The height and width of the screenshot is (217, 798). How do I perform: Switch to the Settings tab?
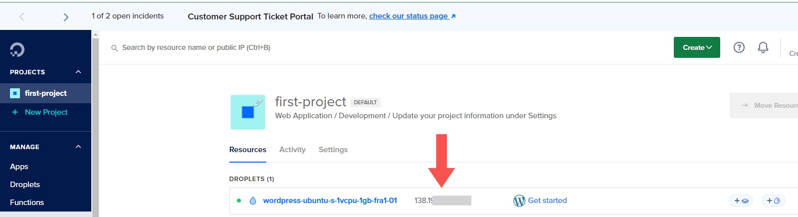(333, 150)
